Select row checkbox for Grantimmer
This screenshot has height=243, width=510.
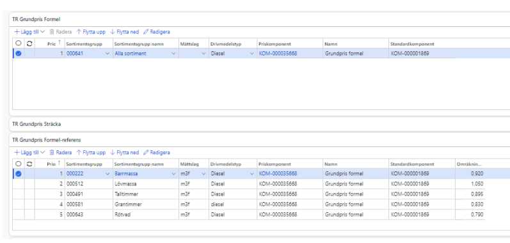coord(19,205)
